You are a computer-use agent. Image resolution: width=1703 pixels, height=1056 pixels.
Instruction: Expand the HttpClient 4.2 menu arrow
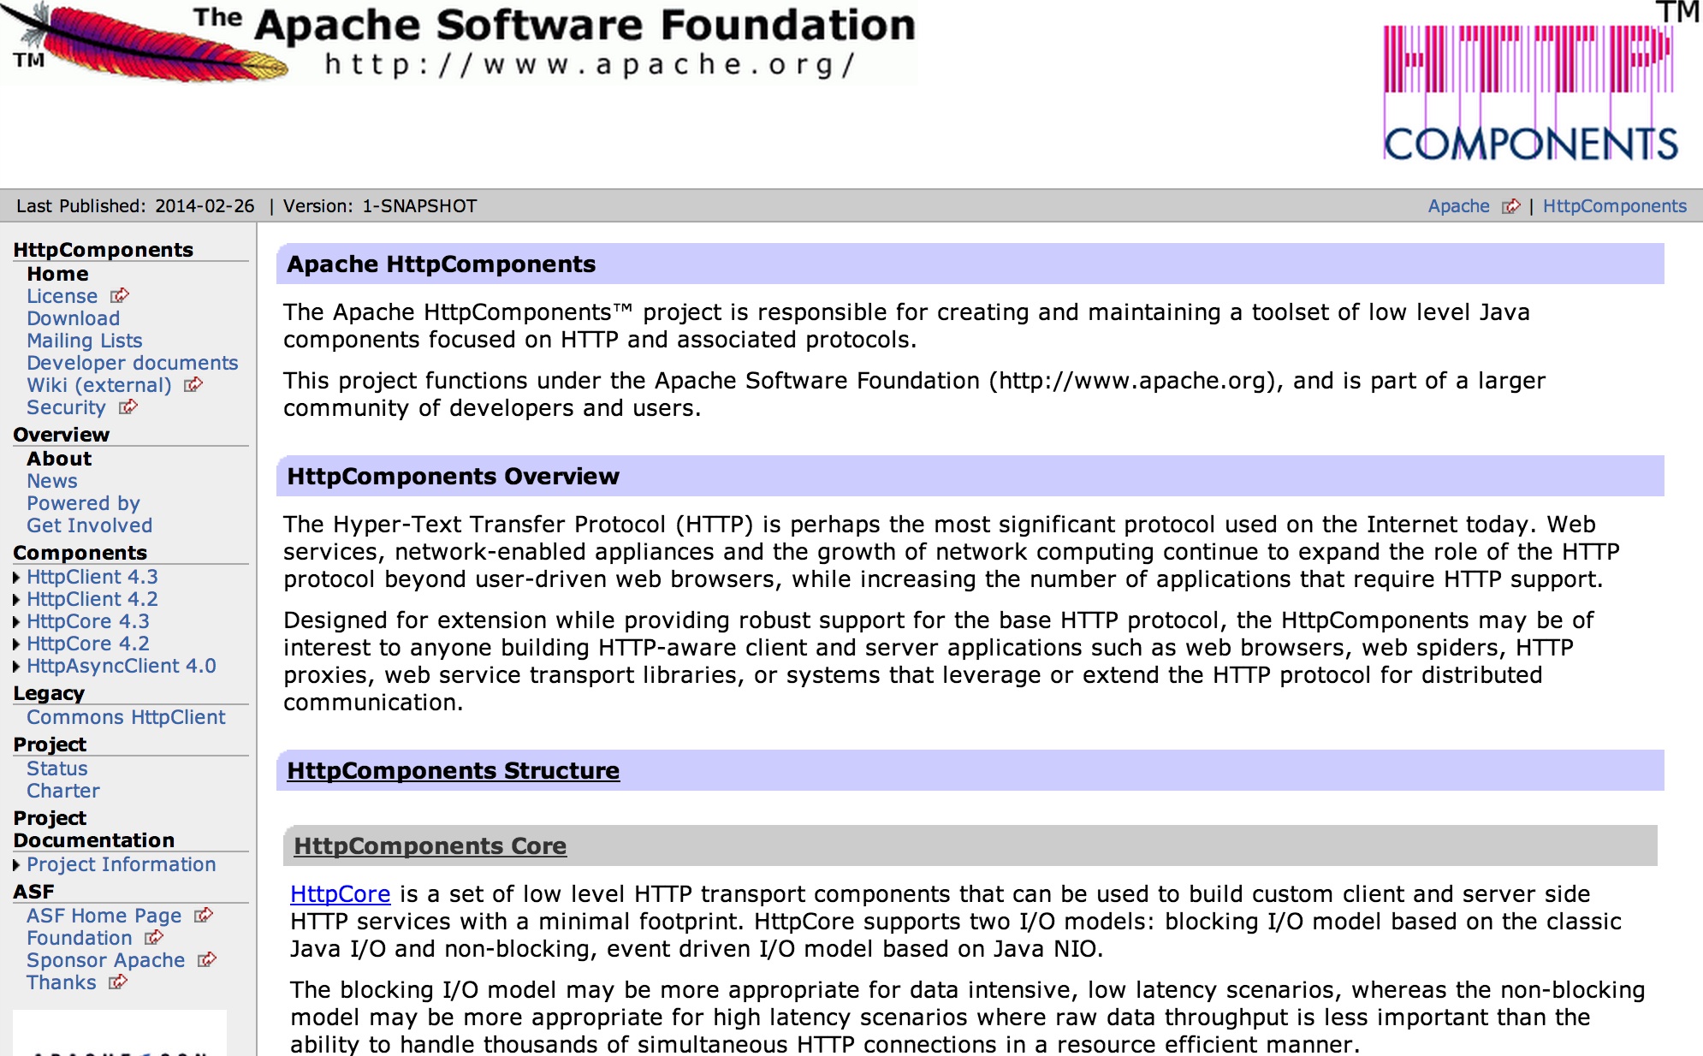pos(17,600)
